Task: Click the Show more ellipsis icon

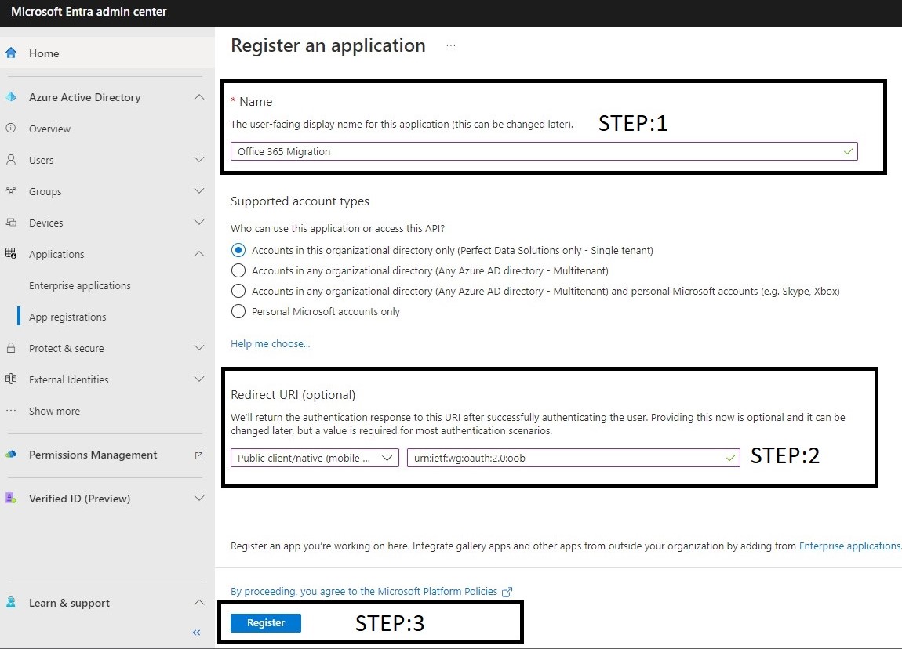Action: pyautogui.click(x=11, y=411)
